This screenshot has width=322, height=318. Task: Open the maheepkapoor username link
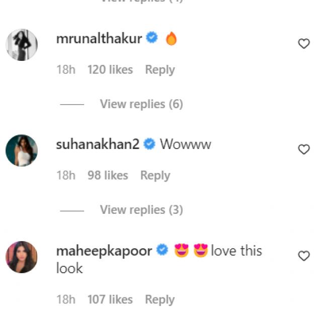[104, 251]
